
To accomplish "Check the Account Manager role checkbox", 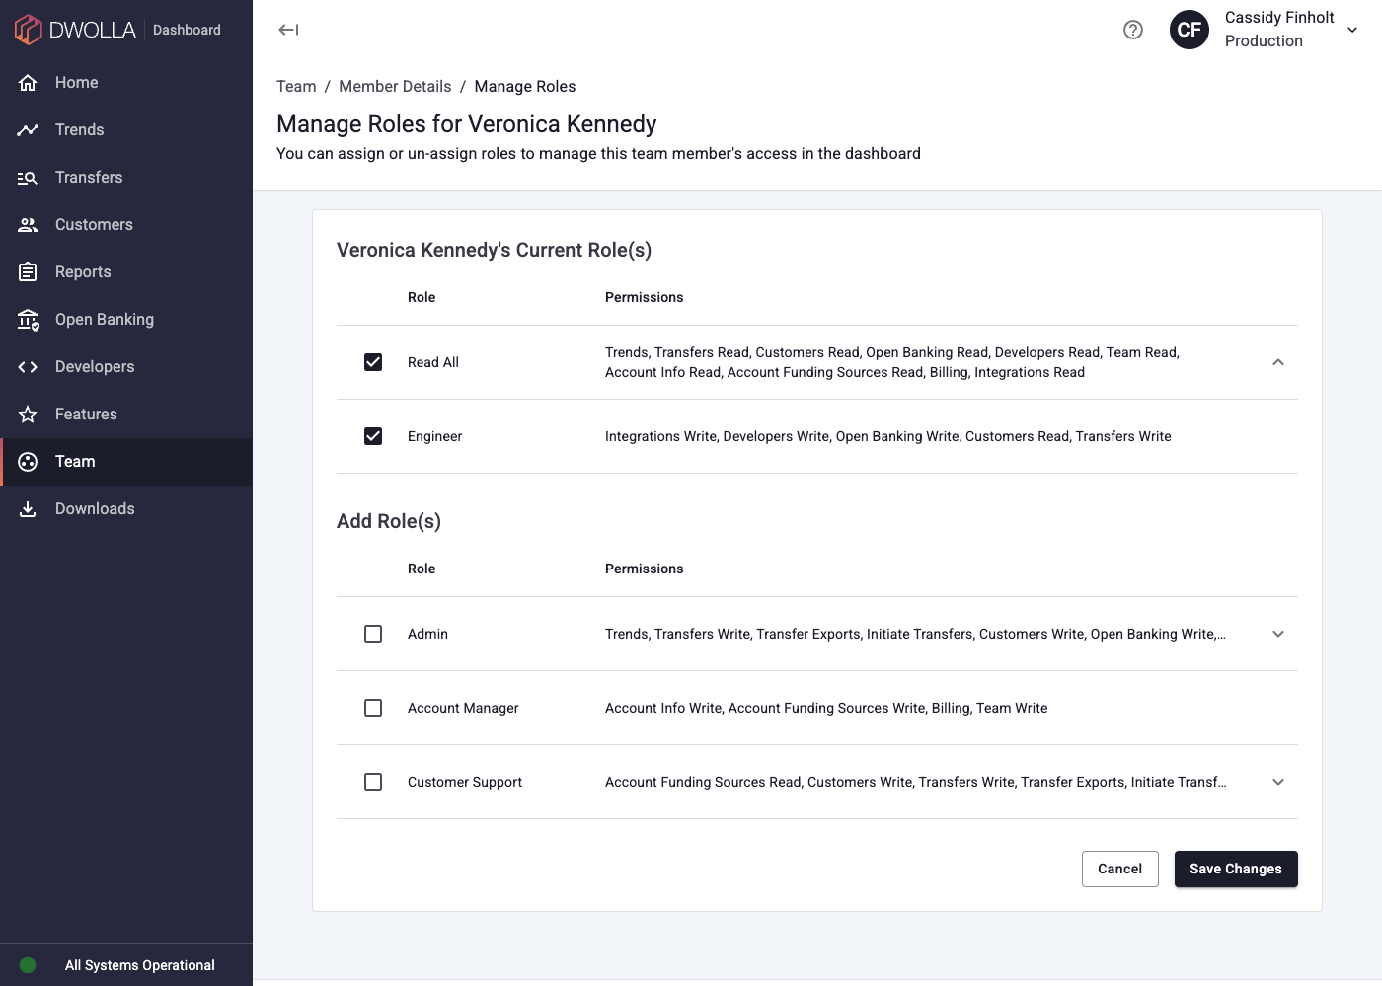I will [373, 708].
